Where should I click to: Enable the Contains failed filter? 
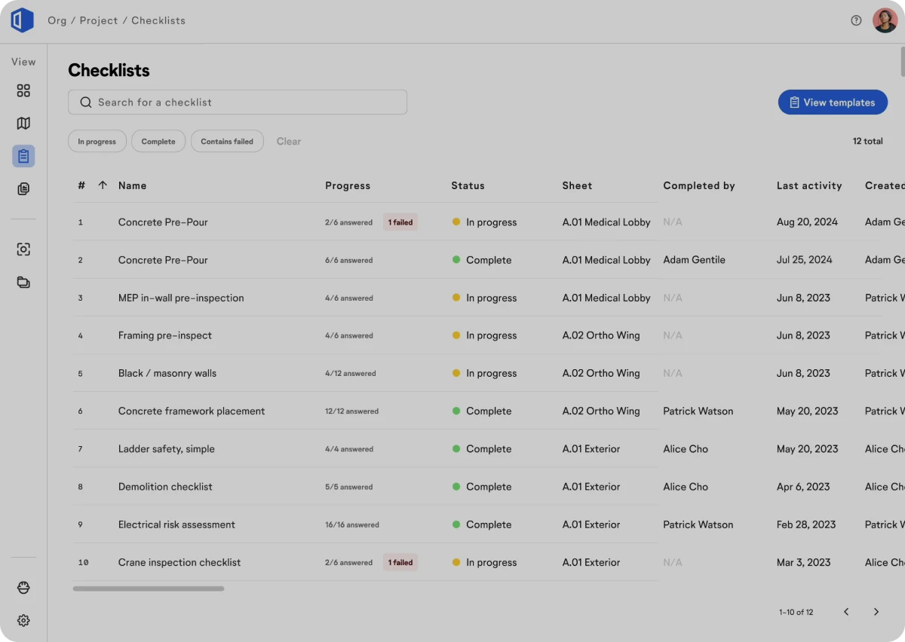(x=227, y=142)
